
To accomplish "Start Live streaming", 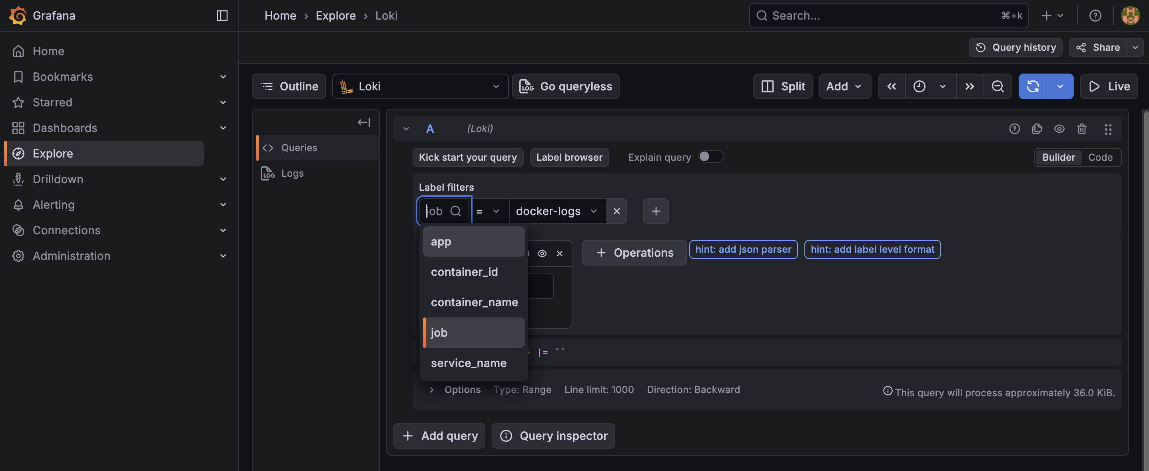I will (x=1109, y=86).
